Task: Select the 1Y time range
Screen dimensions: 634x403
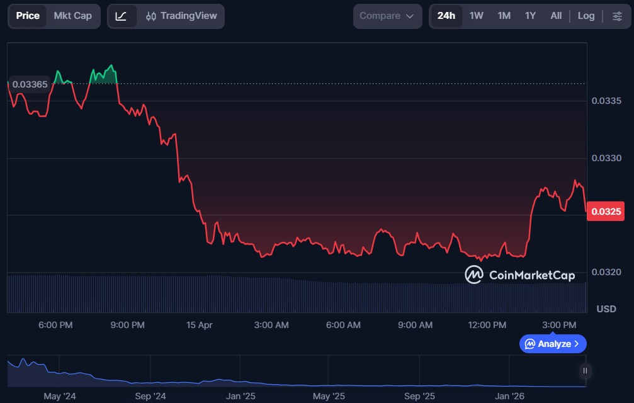Action: click(x=530, y=16)
